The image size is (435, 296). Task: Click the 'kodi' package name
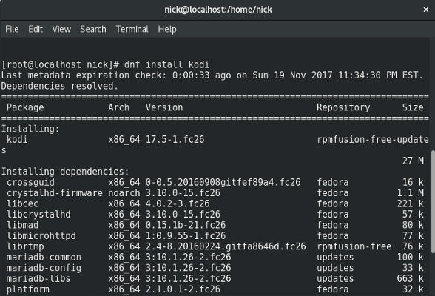[17, 139]
